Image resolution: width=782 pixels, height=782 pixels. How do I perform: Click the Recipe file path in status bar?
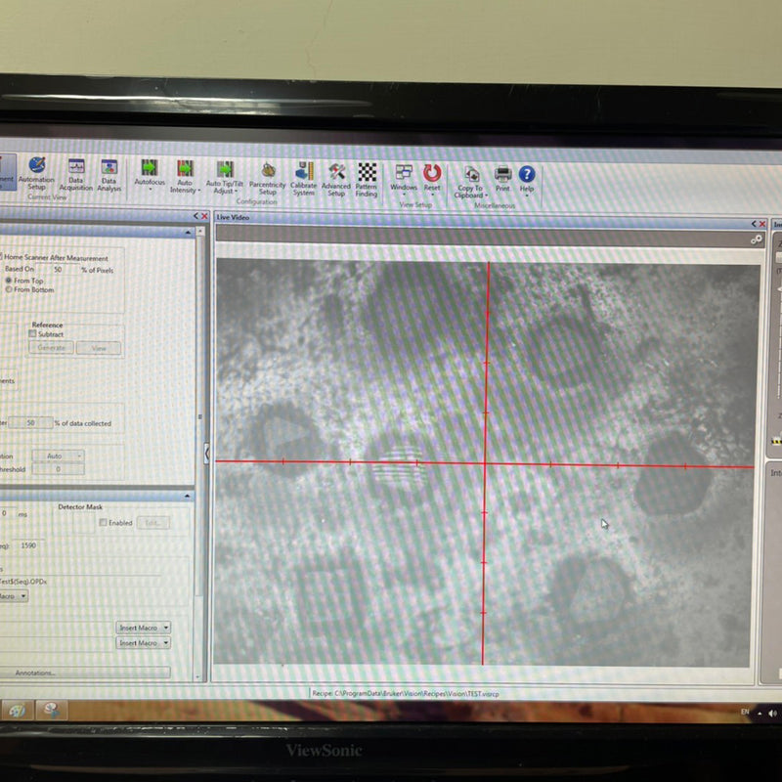(406, 693)
